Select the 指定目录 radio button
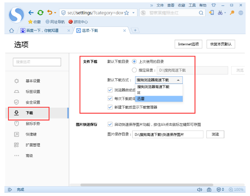 pos(134,70)
